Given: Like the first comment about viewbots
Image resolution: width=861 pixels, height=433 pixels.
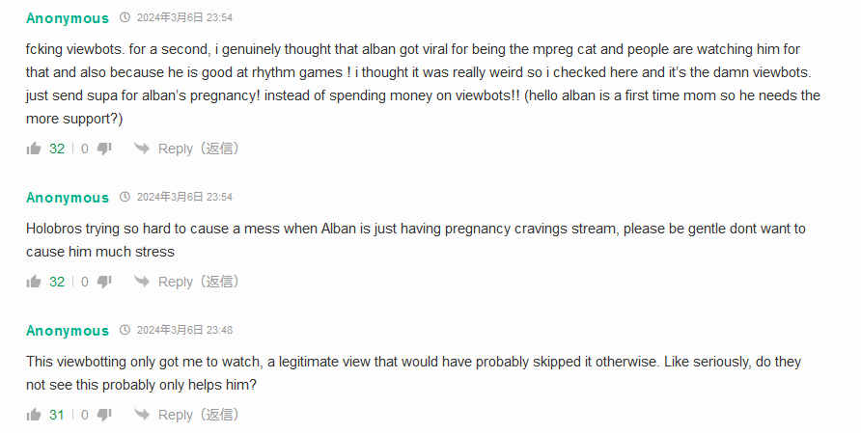Looking at the screenshot, I should pos(34,149).
